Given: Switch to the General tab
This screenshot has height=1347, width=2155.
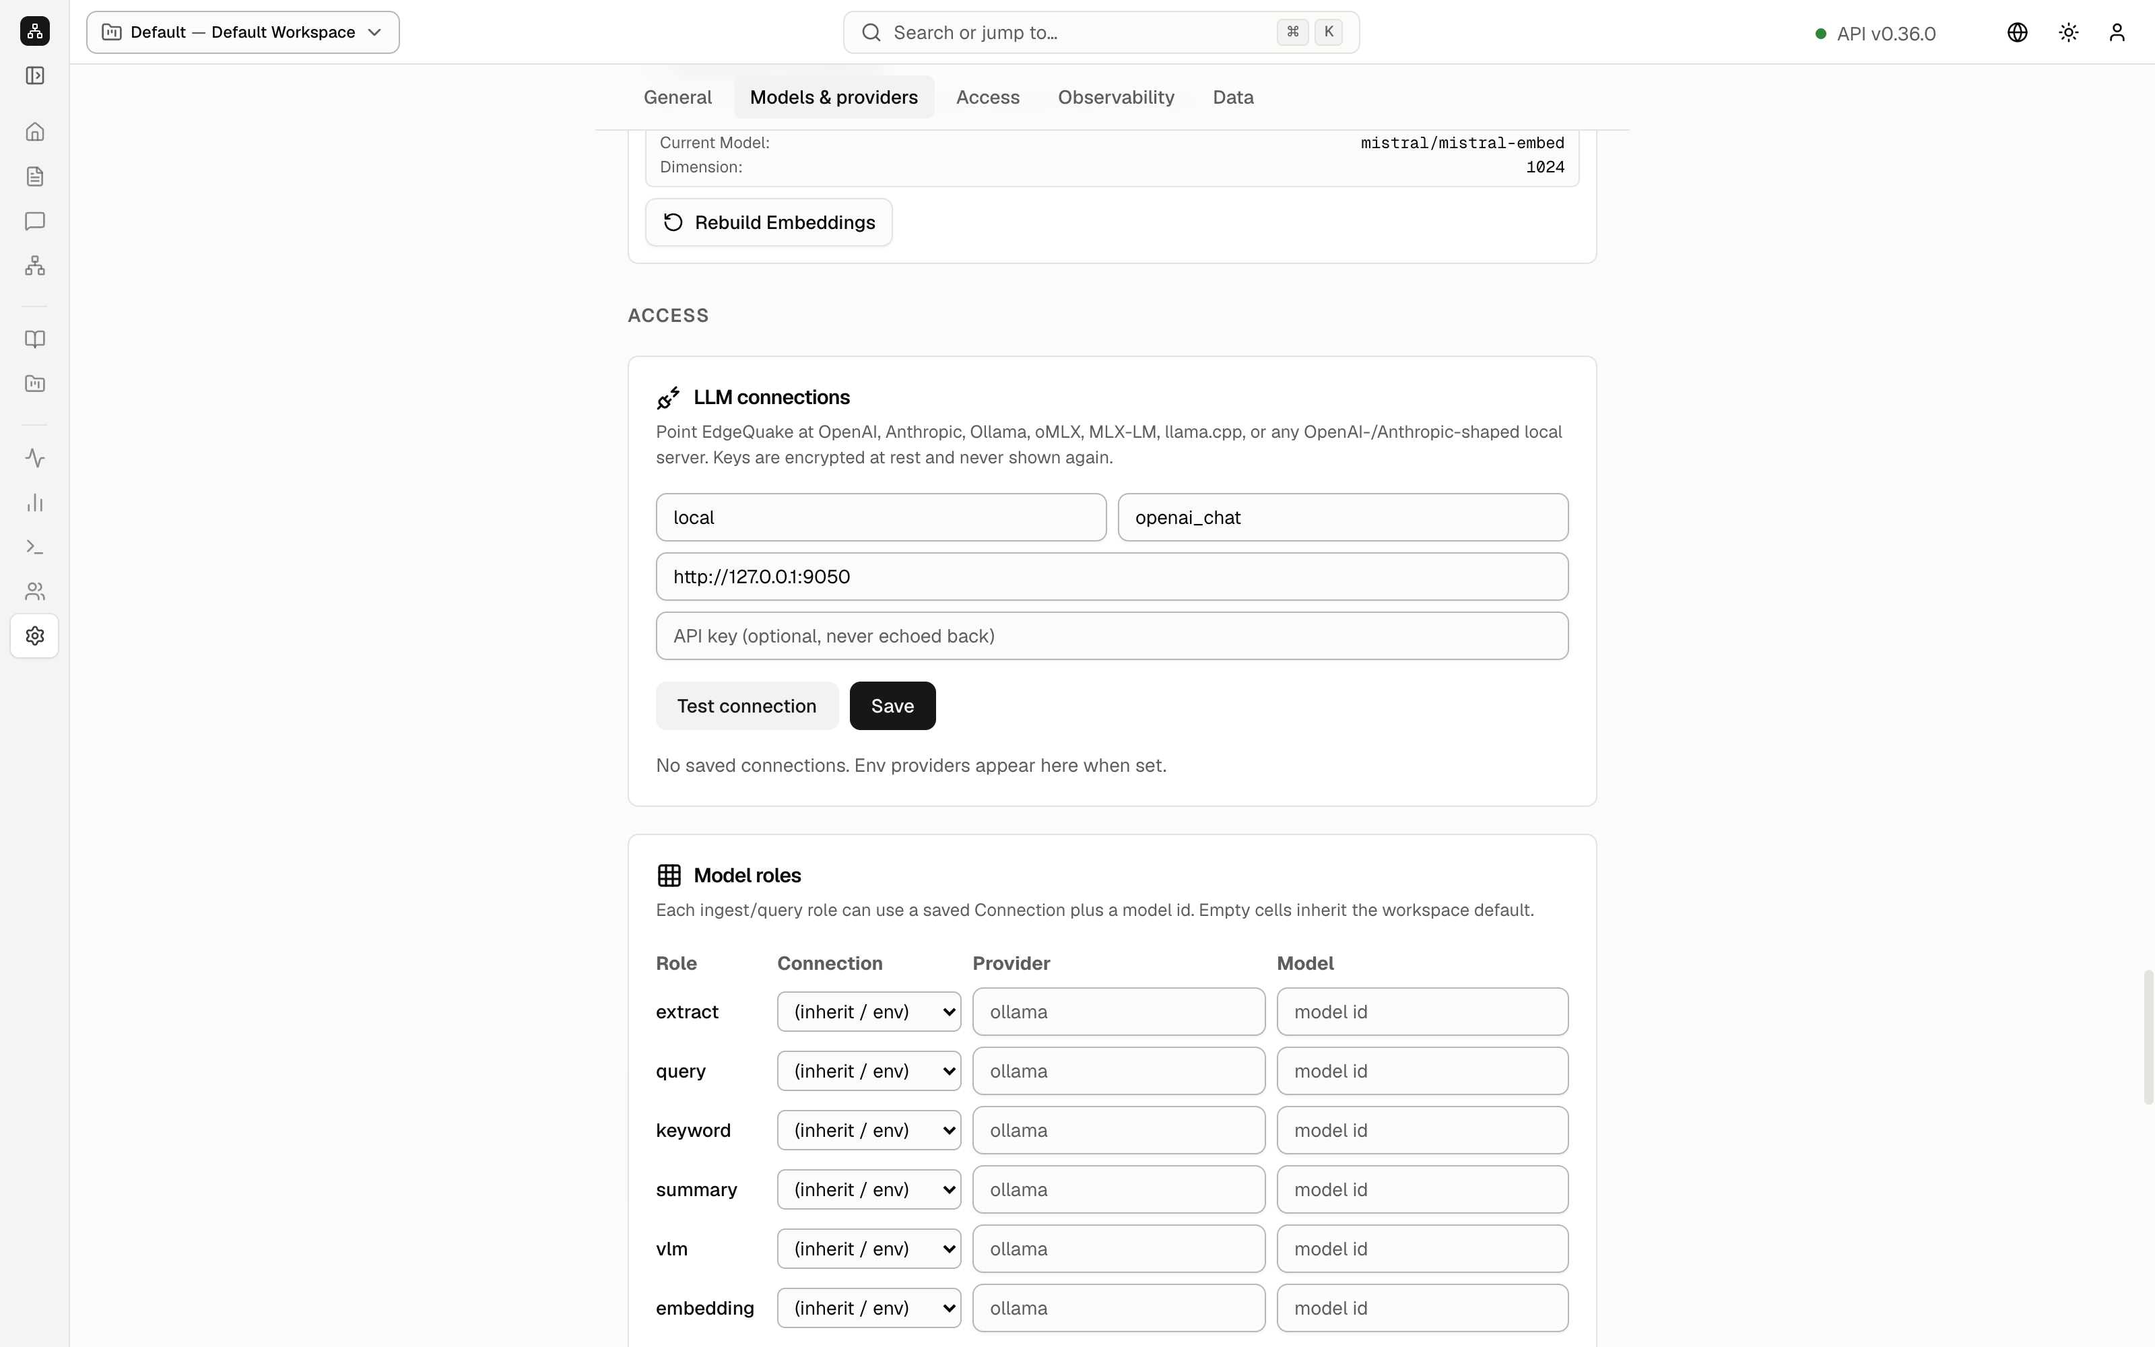Looking at the screenshot, I should pyautogui.click(x=677, y=97).
